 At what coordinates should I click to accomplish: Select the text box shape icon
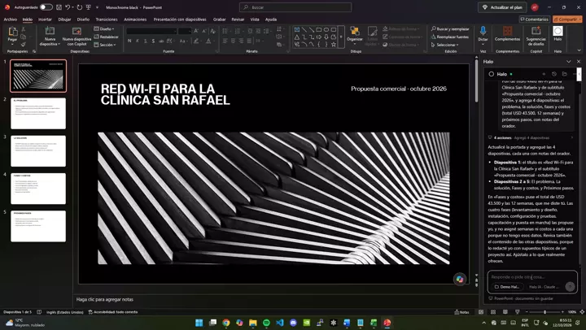tap(297, 29)
